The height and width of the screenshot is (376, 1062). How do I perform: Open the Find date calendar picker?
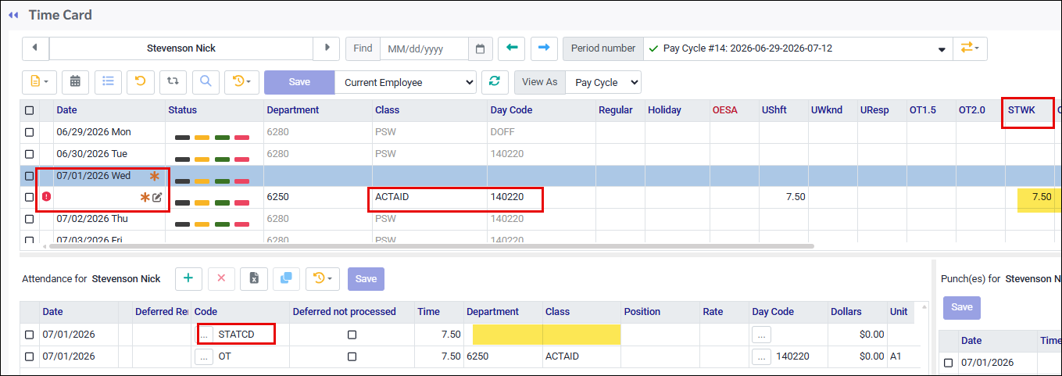pos(481,48)
